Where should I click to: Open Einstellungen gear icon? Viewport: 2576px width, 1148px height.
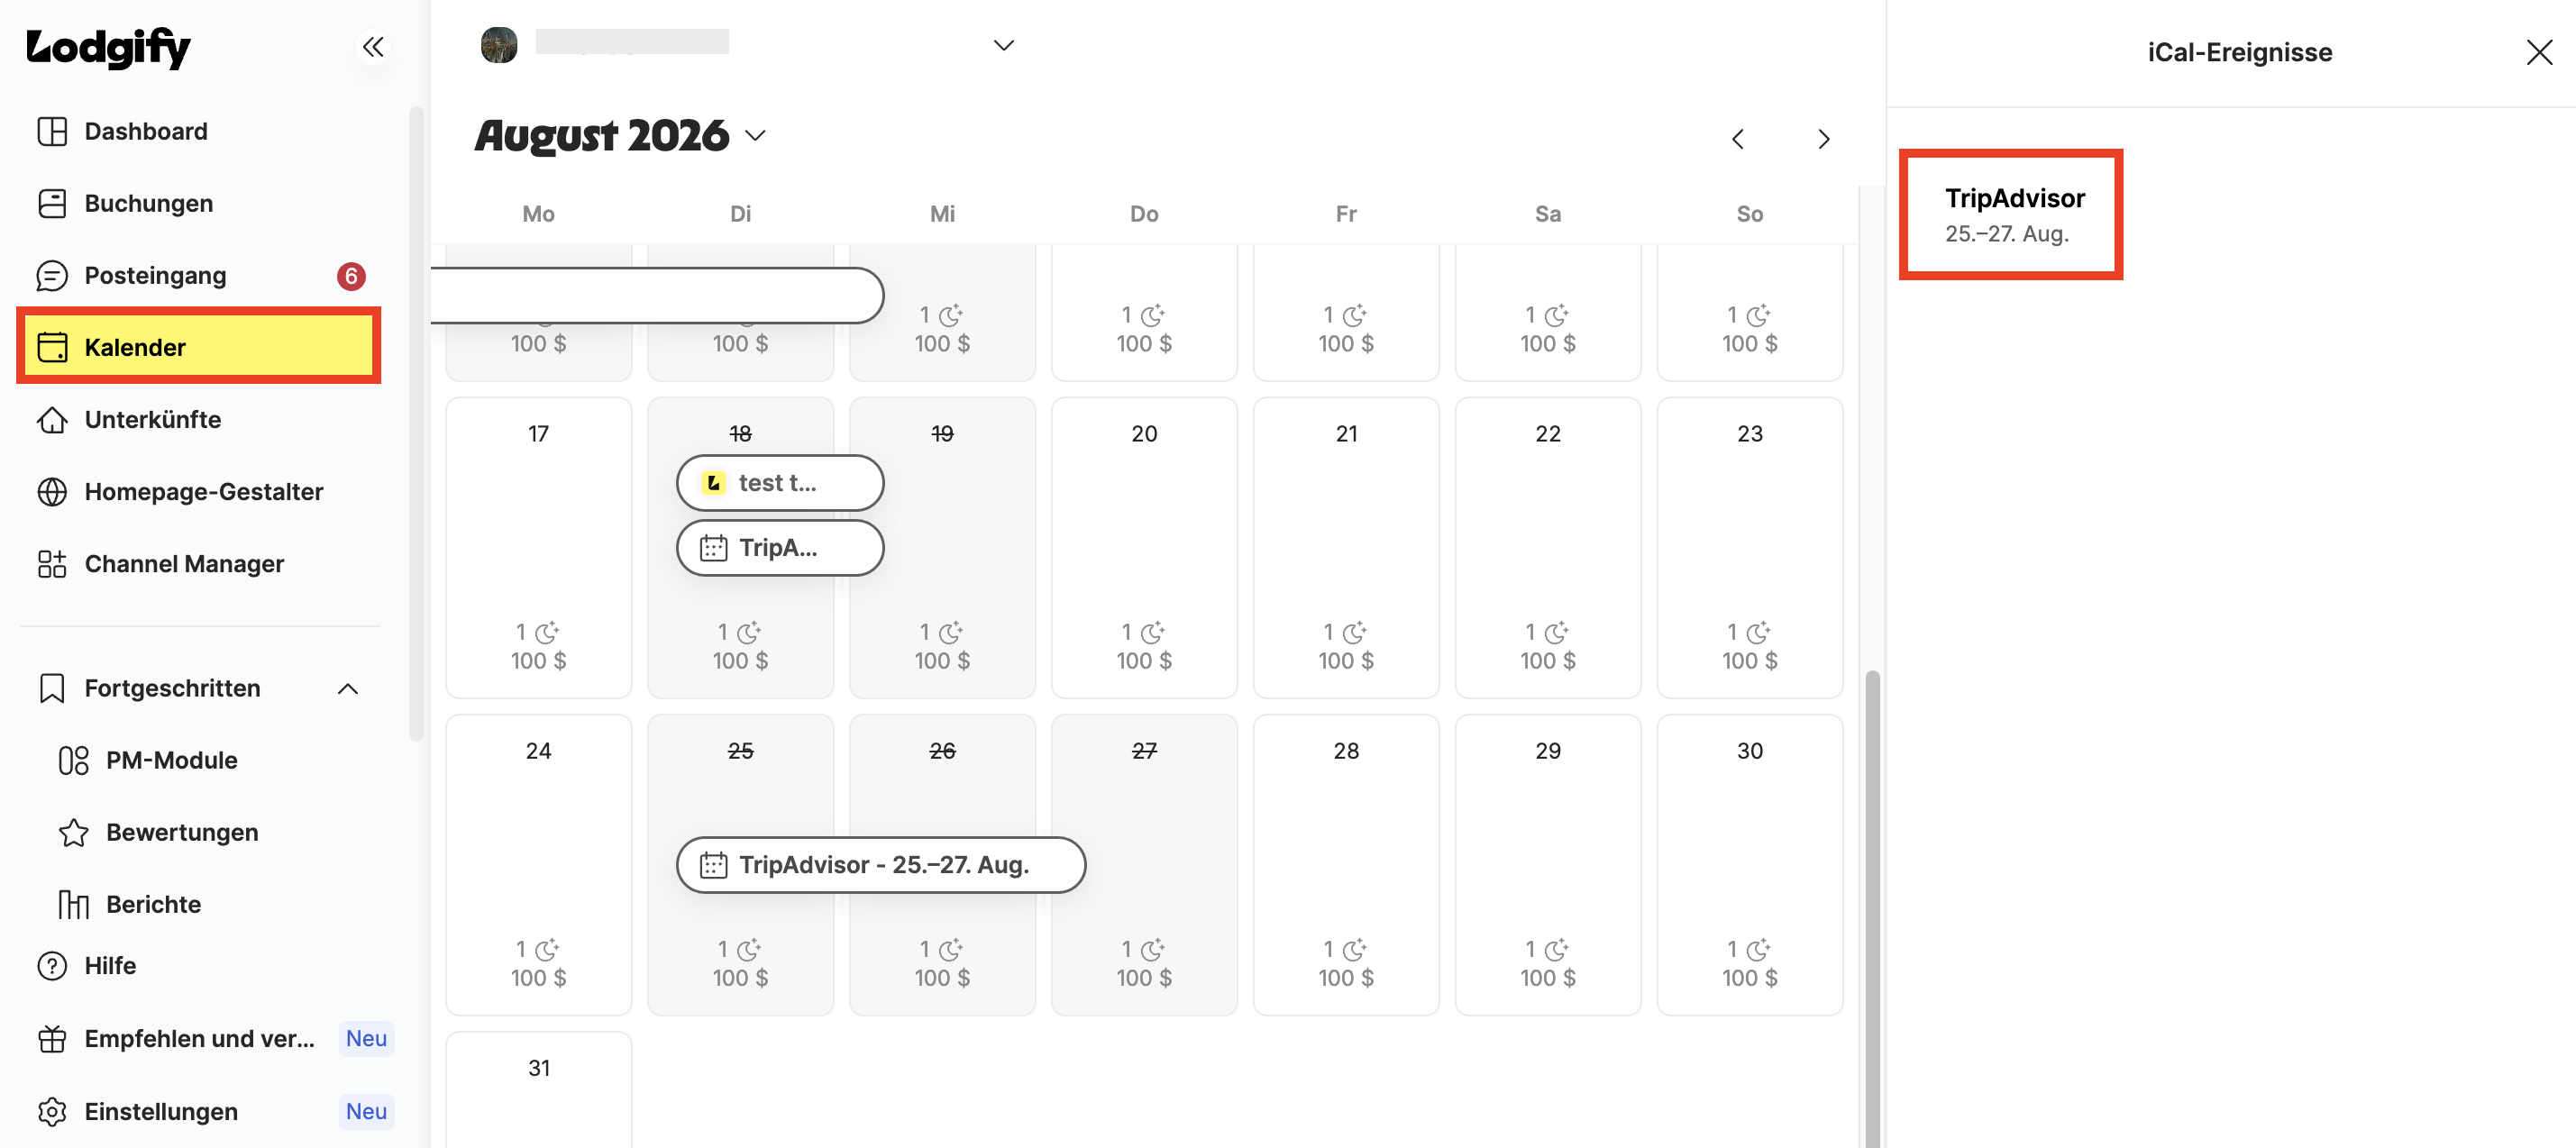coord(52,1111)
